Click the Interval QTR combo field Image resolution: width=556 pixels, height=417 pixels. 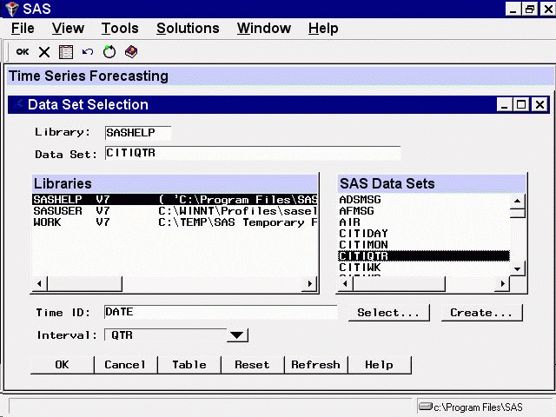[x=166, y=334]
